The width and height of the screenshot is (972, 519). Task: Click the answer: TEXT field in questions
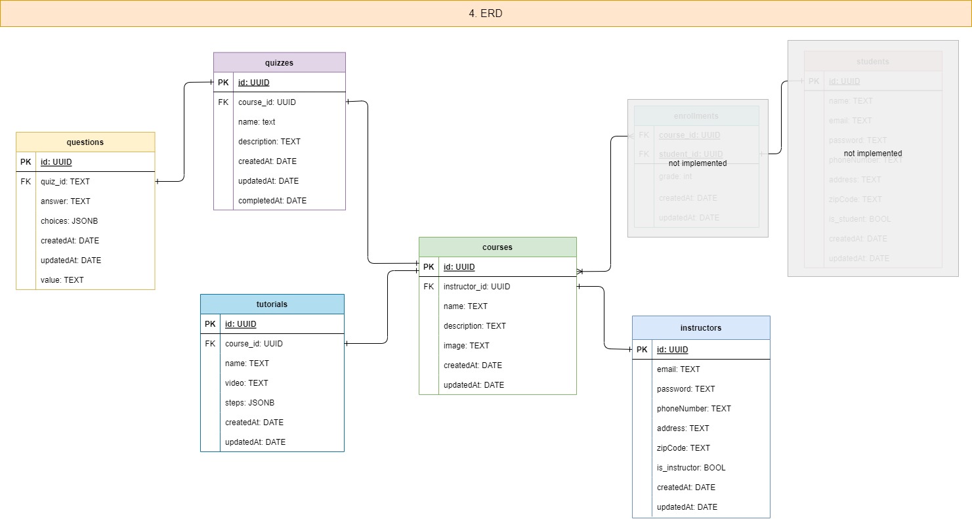click(68, 201)
